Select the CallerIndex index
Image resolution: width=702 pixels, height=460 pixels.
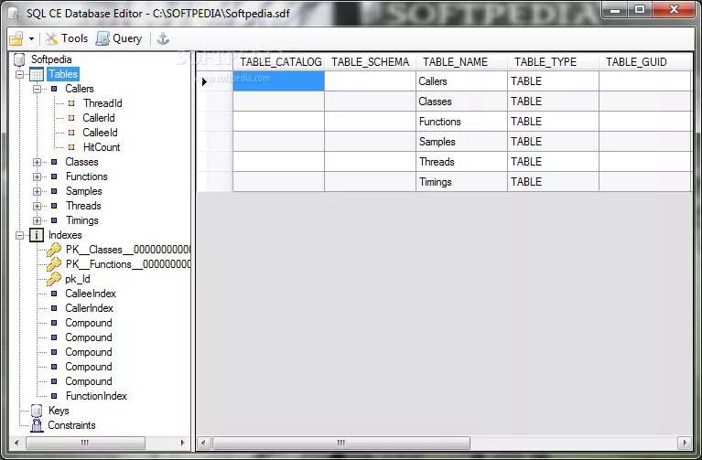89,308
